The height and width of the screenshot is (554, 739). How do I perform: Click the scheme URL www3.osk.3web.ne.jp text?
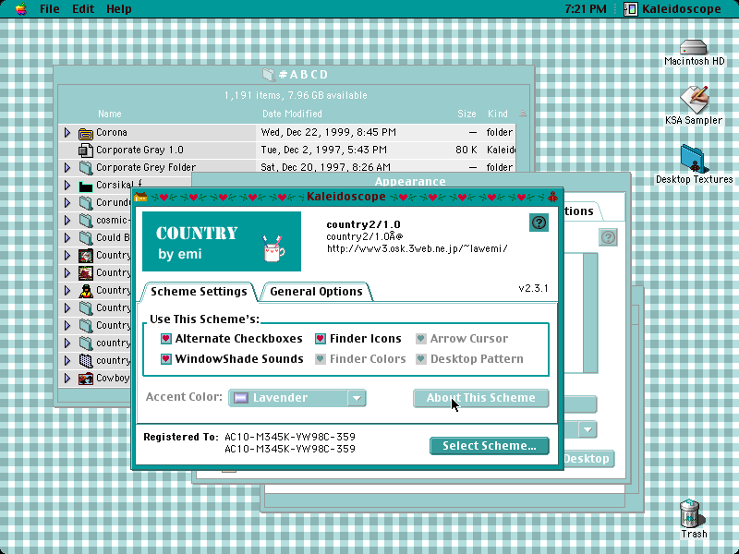pos(418,248)
